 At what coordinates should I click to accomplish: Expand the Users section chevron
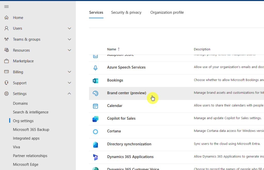[x=69, y=28]
